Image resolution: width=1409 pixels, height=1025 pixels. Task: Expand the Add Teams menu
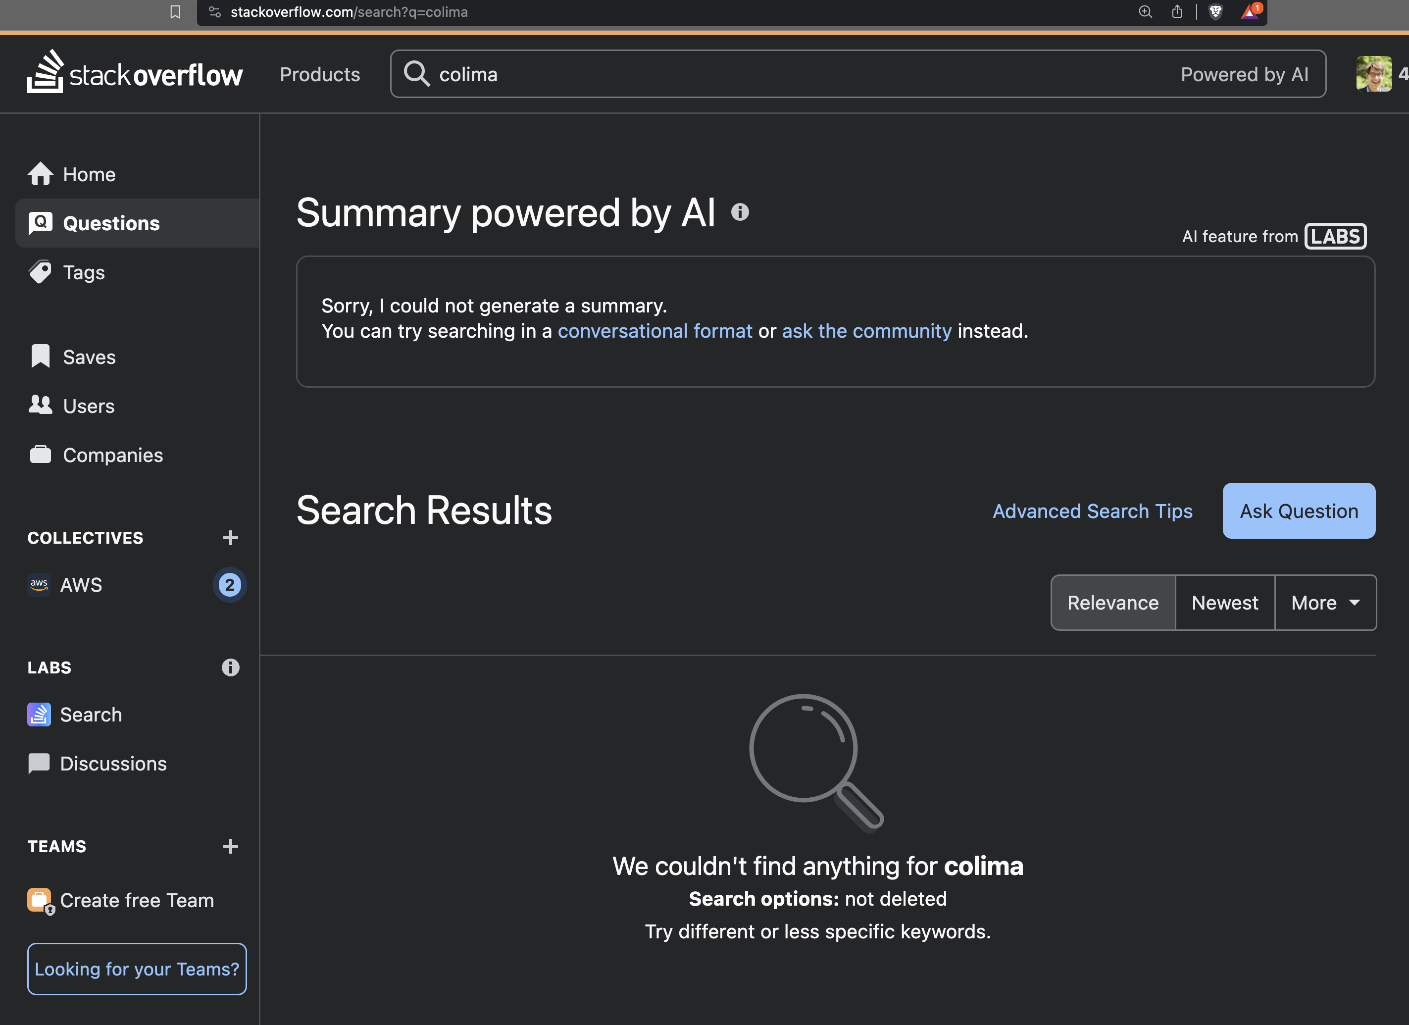coord(231,846)
